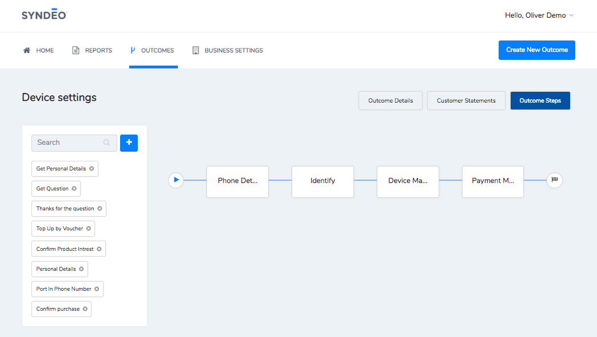Image resolution: width=597 pixels, height=337 pixels.
Task: Click Confirm Product Intrest label
Action: click(65, 249)
